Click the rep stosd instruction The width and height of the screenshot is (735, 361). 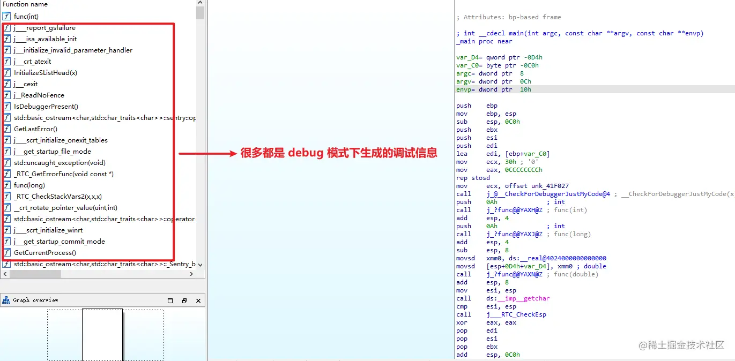point(473,178)
